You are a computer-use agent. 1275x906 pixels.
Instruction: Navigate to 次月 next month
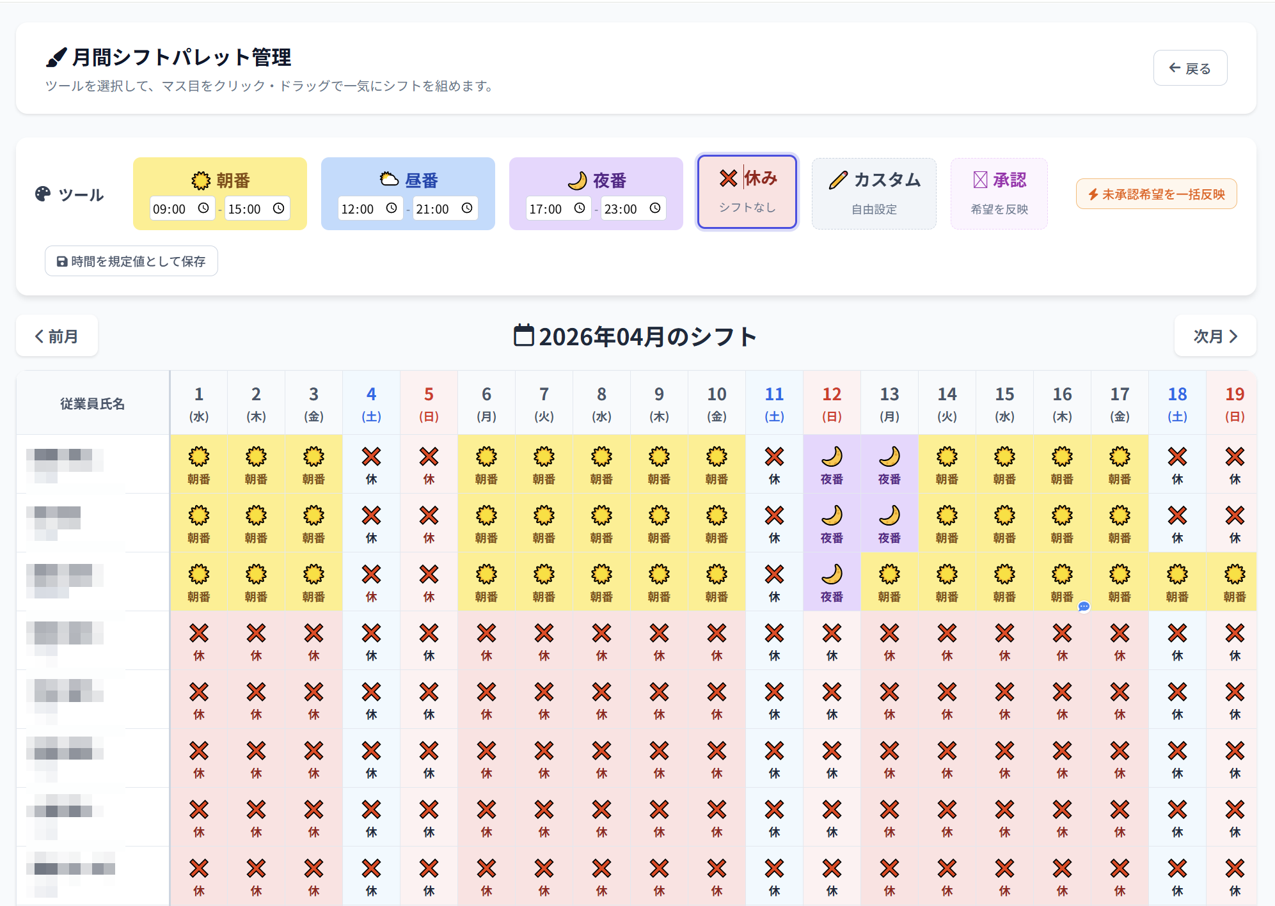pos(1214,336)
